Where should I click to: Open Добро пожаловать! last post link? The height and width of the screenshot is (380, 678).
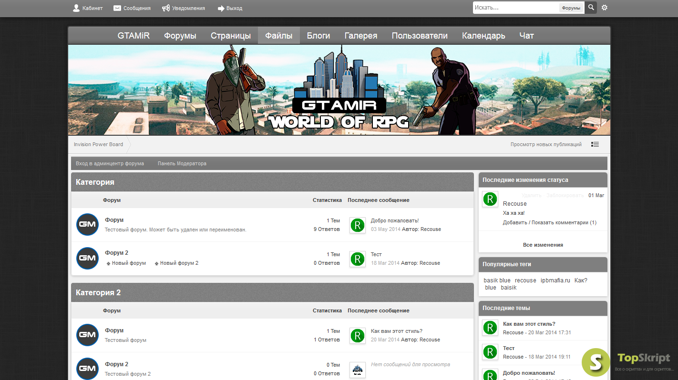(395, 220)
